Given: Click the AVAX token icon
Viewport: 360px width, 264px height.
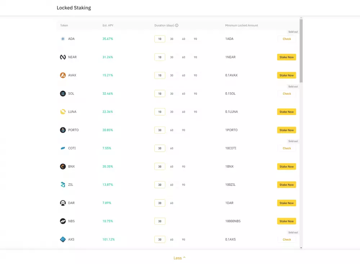Looking at the screenshot, I should coord(62,75).
